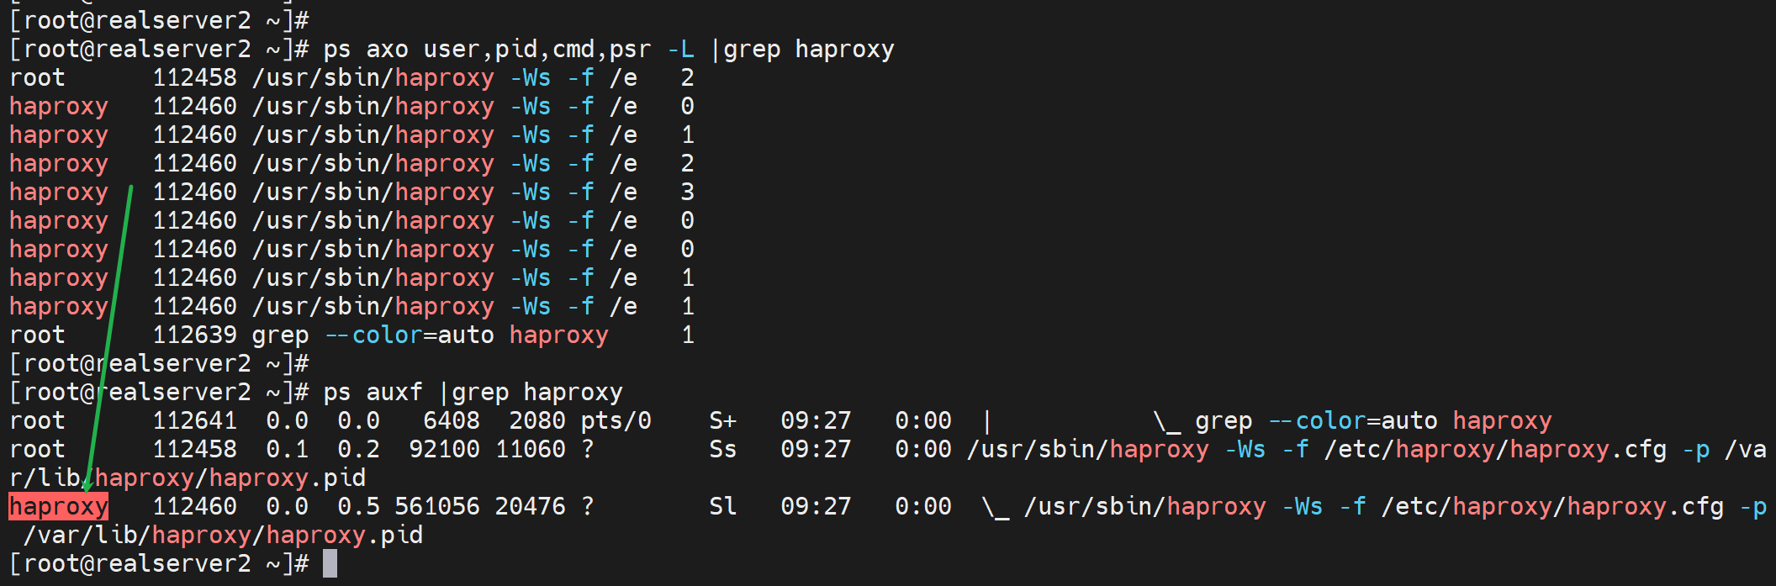Click the Ss state of the master process
This screenshot has width=1776, height=586.
[722, 450]
